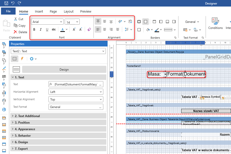Toggle strikethrough formatting
The width and height of the screenshot is (231, 154).
pyautogui.click(x=54, y=29)
